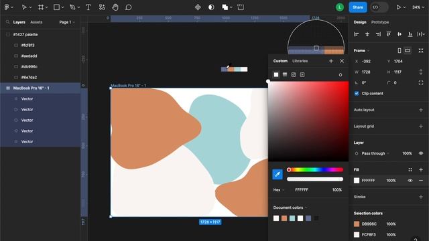Choose video fill type icon
Viewport: 429px width, 241px height.
point(302,74)
